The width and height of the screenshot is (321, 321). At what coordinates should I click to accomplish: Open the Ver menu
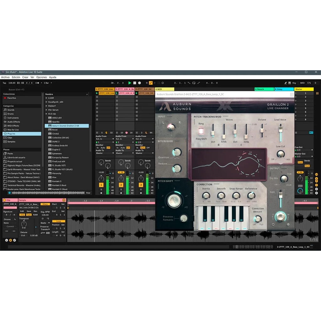tap(32, 77)
